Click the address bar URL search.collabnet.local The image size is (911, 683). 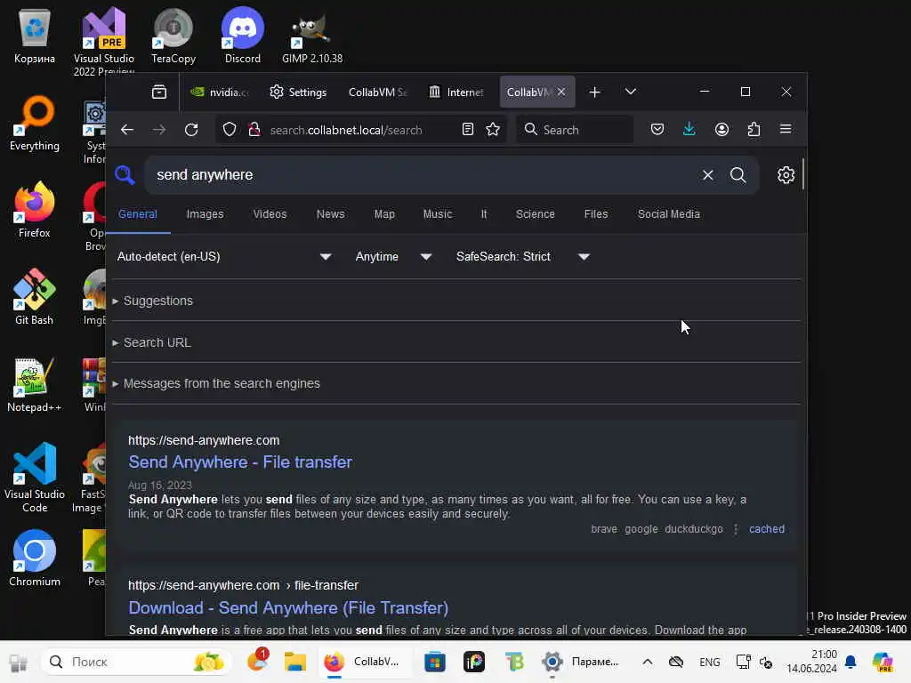[346, 130]
